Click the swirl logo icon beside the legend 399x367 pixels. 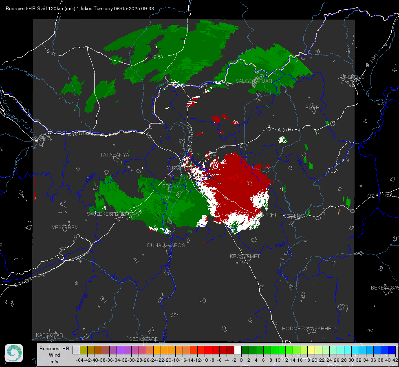14,353
